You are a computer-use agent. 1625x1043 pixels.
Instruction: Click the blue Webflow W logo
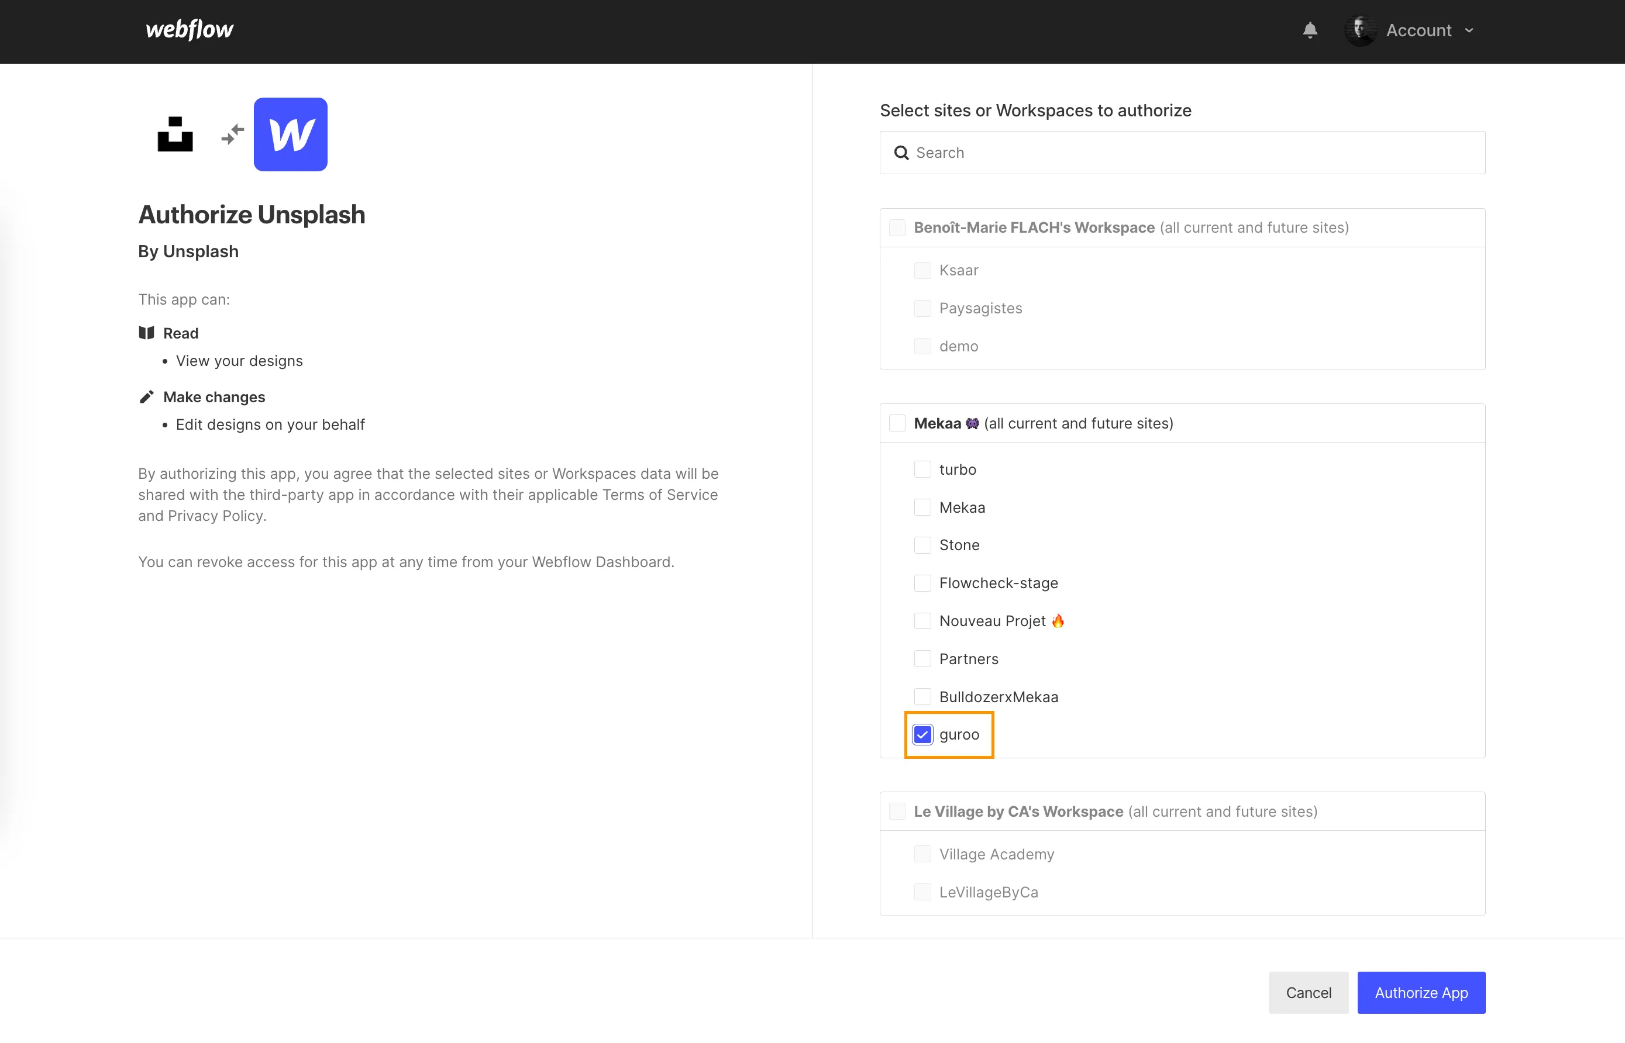291,134
